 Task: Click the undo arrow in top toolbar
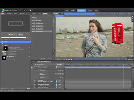click(27, 10)
